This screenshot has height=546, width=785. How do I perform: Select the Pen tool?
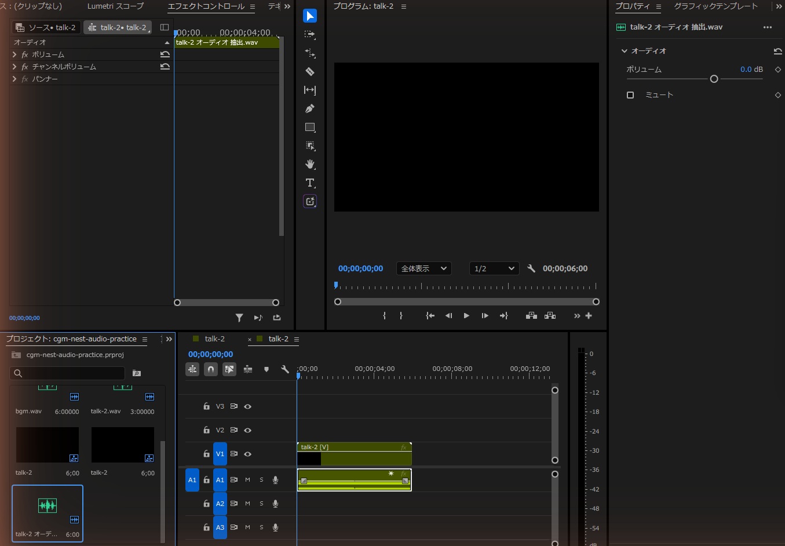(x=310, y=109)
